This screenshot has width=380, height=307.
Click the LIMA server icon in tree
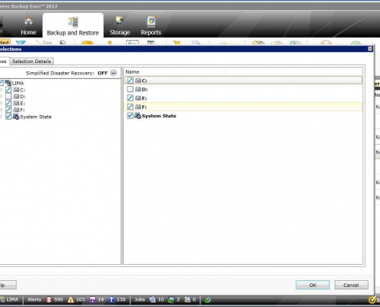pyautogui.click(x=8, y=83)
